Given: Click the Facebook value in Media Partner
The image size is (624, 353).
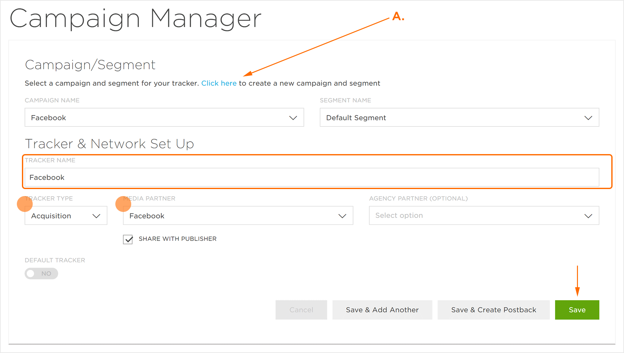Looking at the screenshot, I should pos(147,216).
